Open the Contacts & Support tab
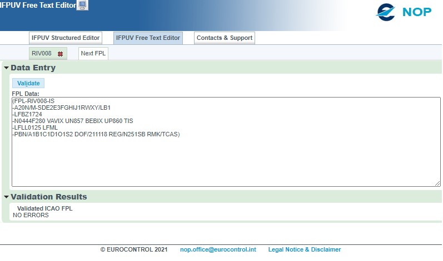The height and width of the screenshot is (261, 443). tap(225, 38)
